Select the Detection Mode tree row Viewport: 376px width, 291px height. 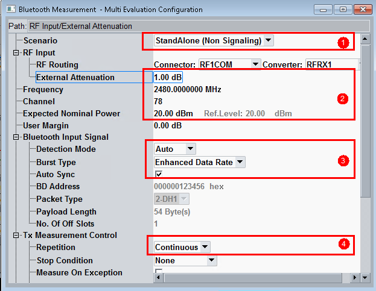(66, 149)
